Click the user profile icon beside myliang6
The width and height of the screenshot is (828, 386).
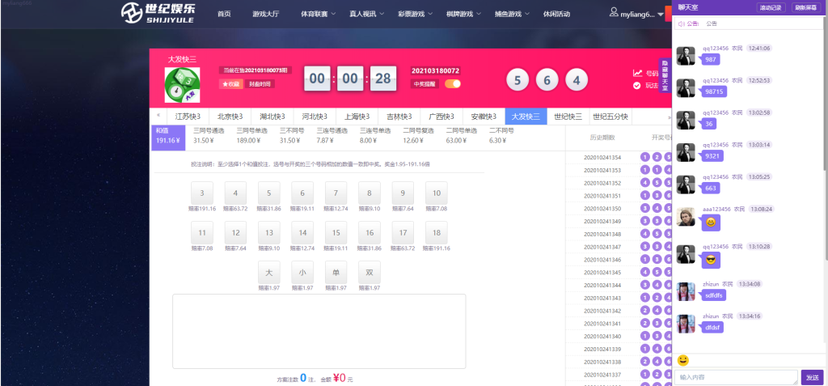tap(614, 12)
